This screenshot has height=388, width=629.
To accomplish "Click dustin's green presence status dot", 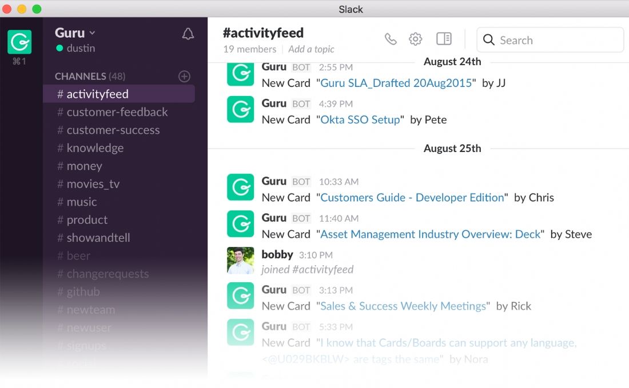I will click(x=59, y=48).
